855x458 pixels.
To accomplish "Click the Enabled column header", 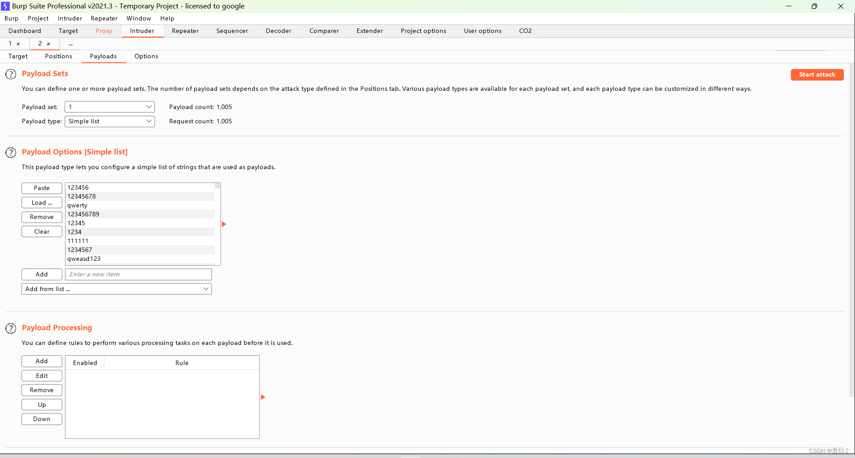I will [x=85, y=363].
